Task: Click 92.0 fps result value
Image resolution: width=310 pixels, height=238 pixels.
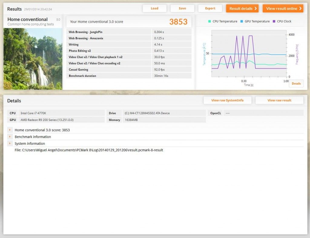Action: [159, 70]
